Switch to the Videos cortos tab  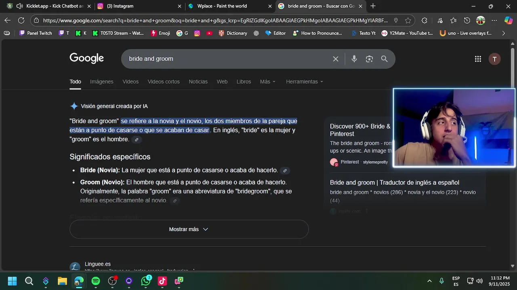pyautogui.click(x=164, y=81)
